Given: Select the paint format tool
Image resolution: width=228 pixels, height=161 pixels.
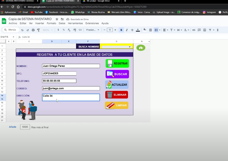Looking at the screenshot, I should click(x=38, y=30).
